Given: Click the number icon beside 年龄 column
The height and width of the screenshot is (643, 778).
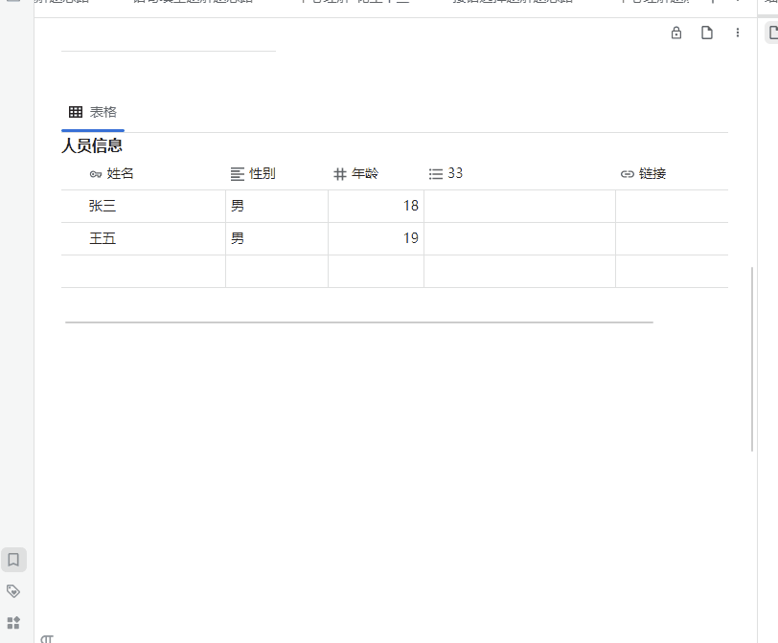Looking at the screenshot, I should 340,173.
